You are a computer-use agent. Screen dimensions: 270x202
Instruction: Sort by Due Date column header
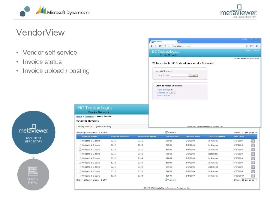pos(239,137)
